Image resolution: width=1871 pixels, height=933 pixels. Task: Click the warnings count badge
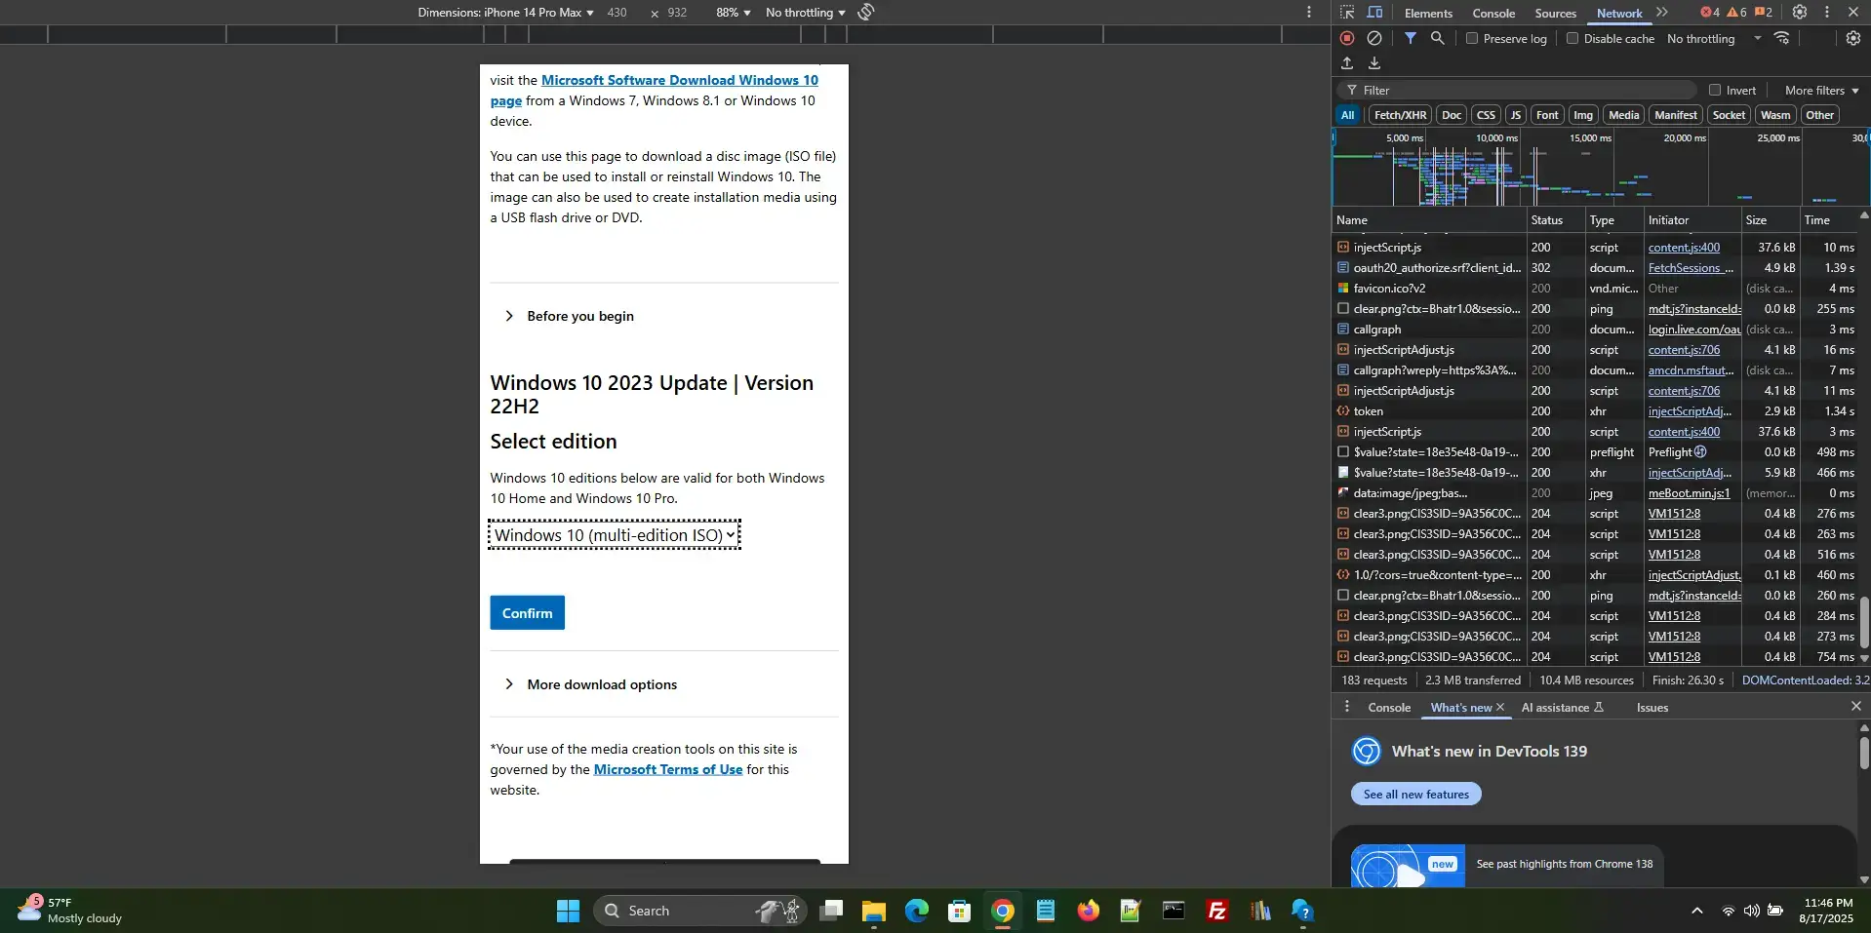coord(1737,13)
